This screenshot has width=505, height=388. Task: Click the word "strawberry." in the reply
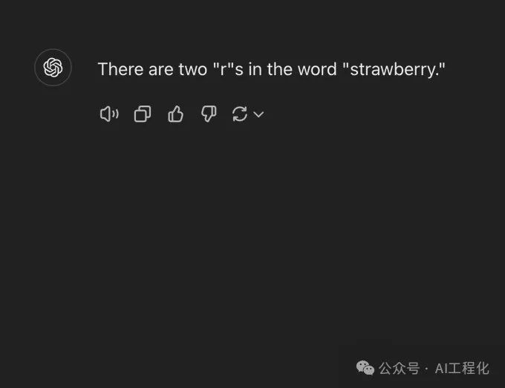(x=394, y=69)
